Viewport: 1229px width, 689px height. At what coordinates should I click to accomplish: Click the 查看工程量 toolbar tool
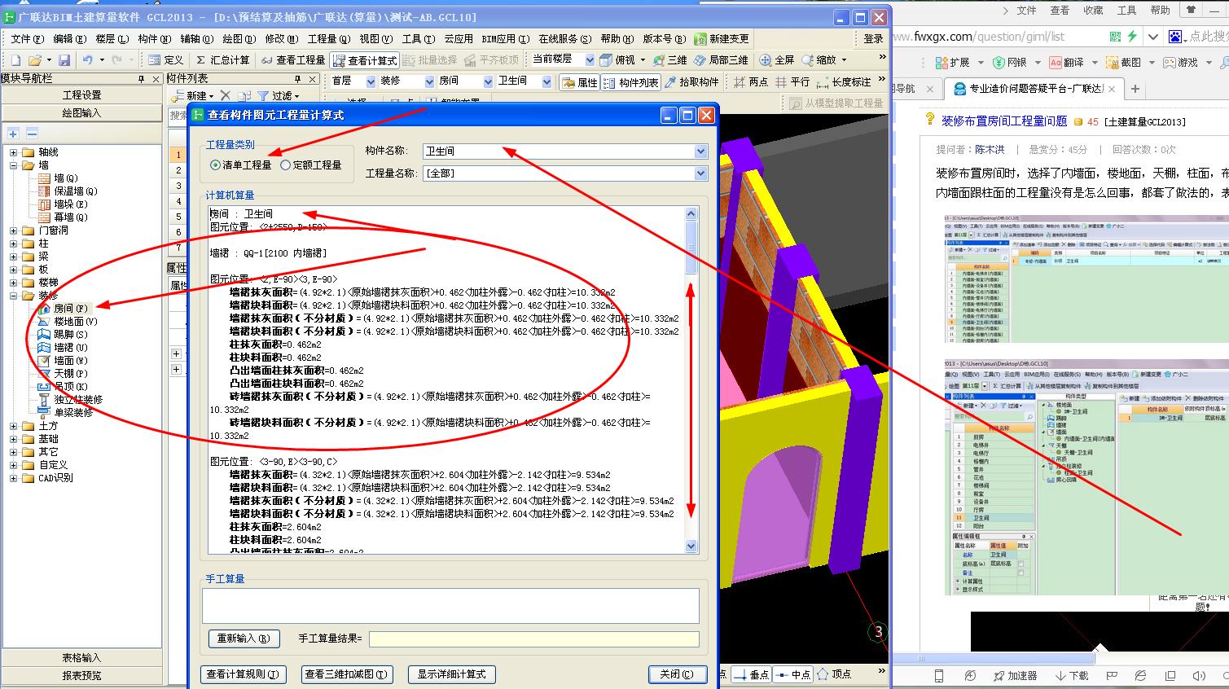293,60
